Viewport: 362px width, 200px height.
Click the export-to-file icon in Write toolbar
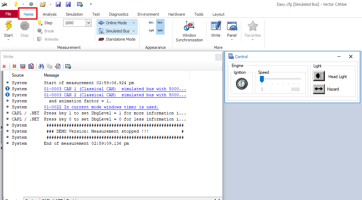pos(58,66)
